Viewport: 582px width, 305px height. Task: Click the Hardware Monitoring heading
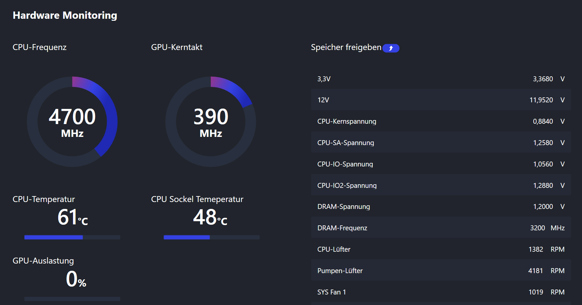(65, 15)
